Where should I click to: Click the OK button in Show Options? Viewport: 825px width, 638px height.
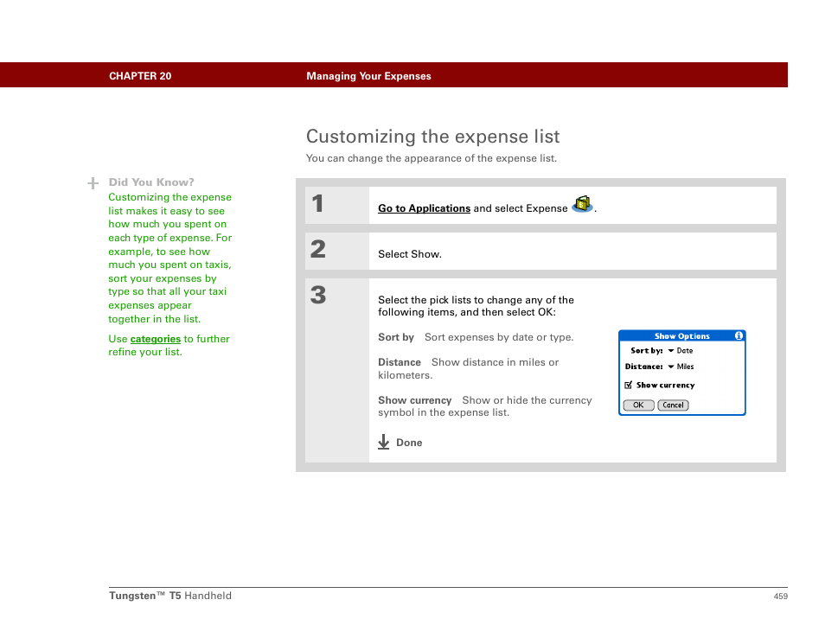tap(638, 405)
